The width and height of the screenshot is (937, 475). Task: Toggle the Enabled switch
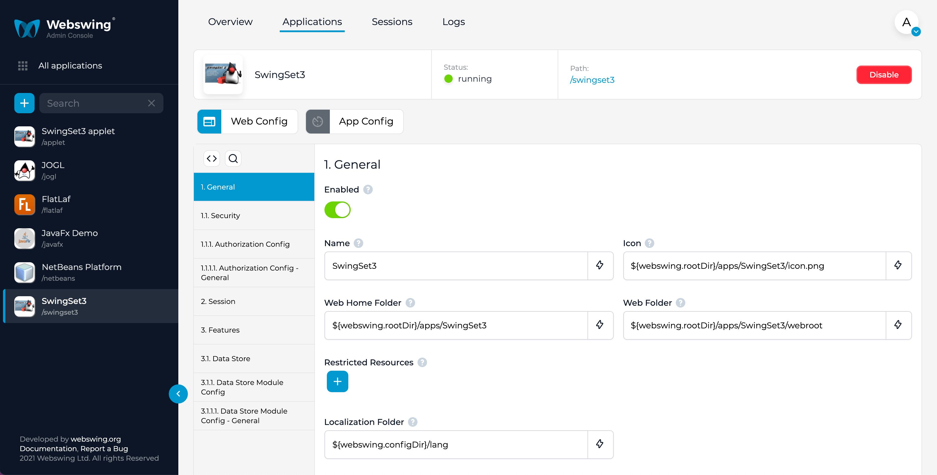coord(338,210)
